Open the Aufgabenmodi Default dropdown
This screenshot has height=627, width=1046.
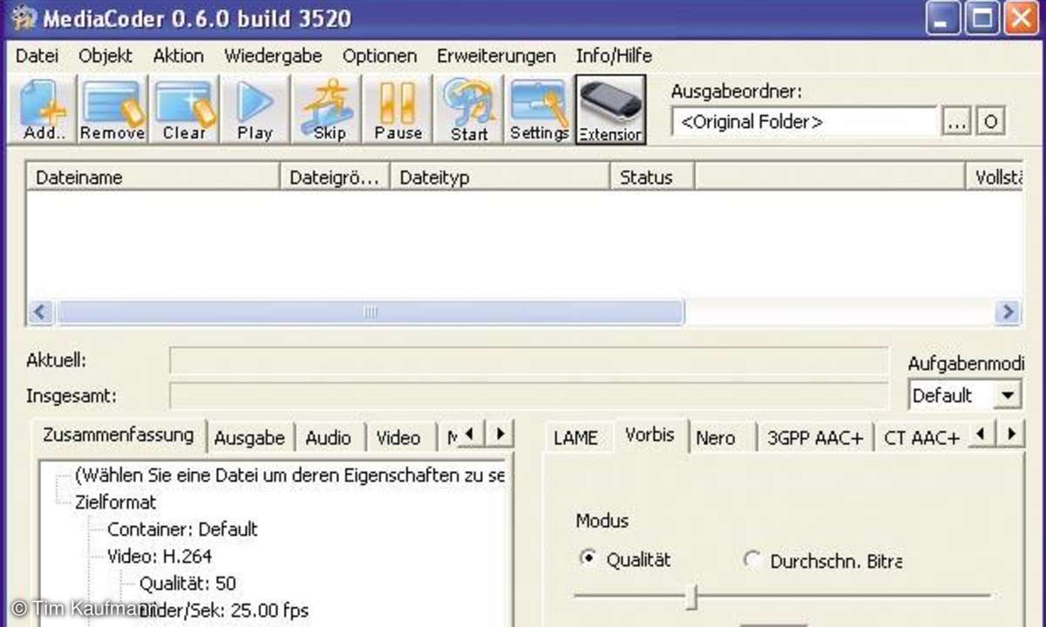point(963,395)
